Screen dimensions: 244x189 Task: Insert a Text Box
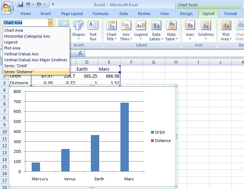pos(93,31)
